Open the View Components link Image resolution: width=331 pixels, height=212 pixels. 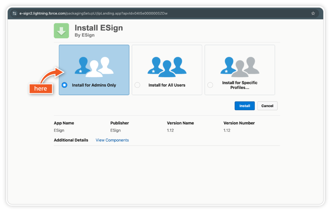point(112,140)
